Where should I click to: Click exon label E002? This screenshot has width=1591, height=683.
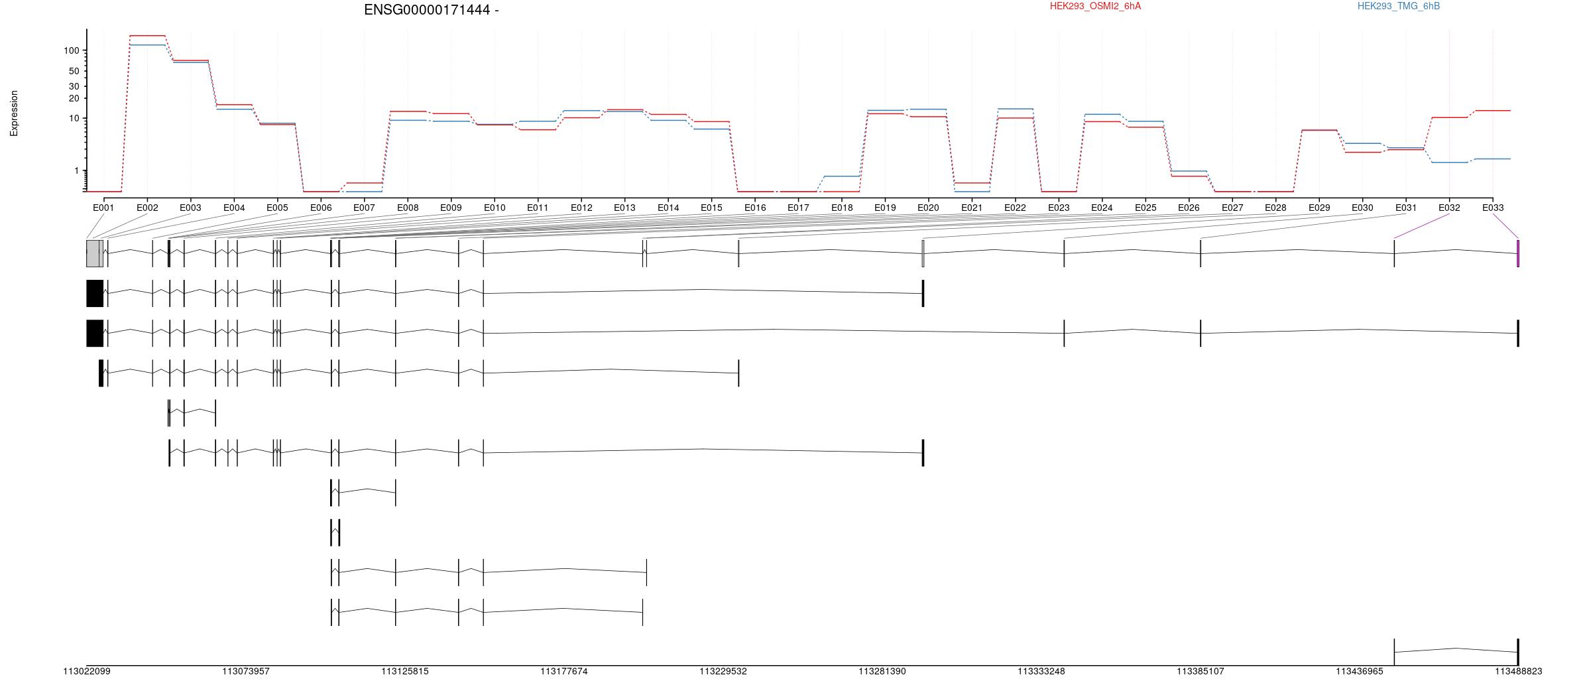pos(147,208)
